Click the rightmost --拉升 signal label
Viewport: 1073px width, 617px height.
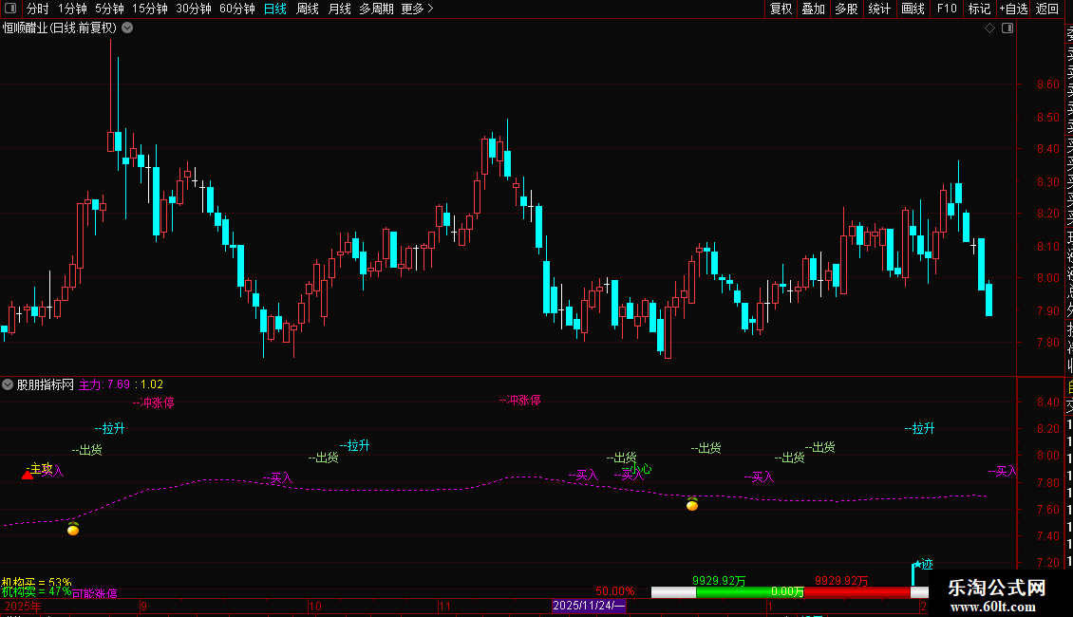pos(919,428)
